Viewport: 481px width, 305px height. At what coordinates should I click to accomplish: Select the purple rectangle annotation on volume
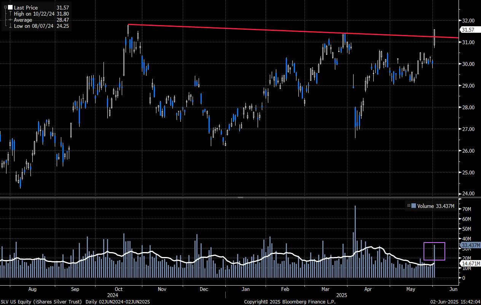point(434,243)
